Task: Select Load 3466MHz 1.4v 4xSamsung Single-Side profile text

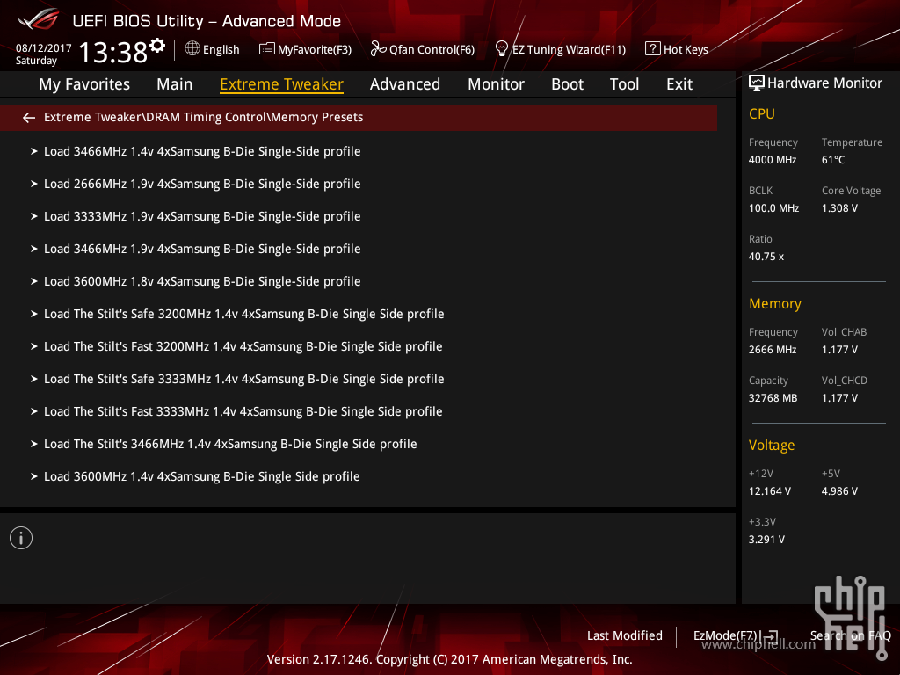Action: [202, 151]
